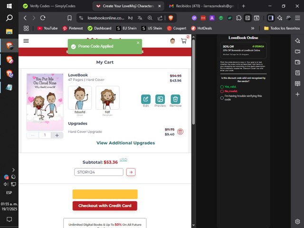Open sidebar Leo AI chat icon

(x=297, y=41)
